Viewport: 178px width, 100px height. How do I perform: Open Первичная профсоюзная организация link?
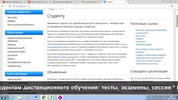click(x=151, y=31)
